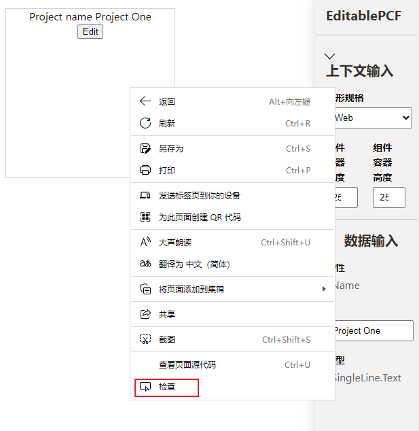Viewport: 419px width, 431px height.
Task: Click the 形规格 label above the Web dropdown
Action: (x=350, y=98)
